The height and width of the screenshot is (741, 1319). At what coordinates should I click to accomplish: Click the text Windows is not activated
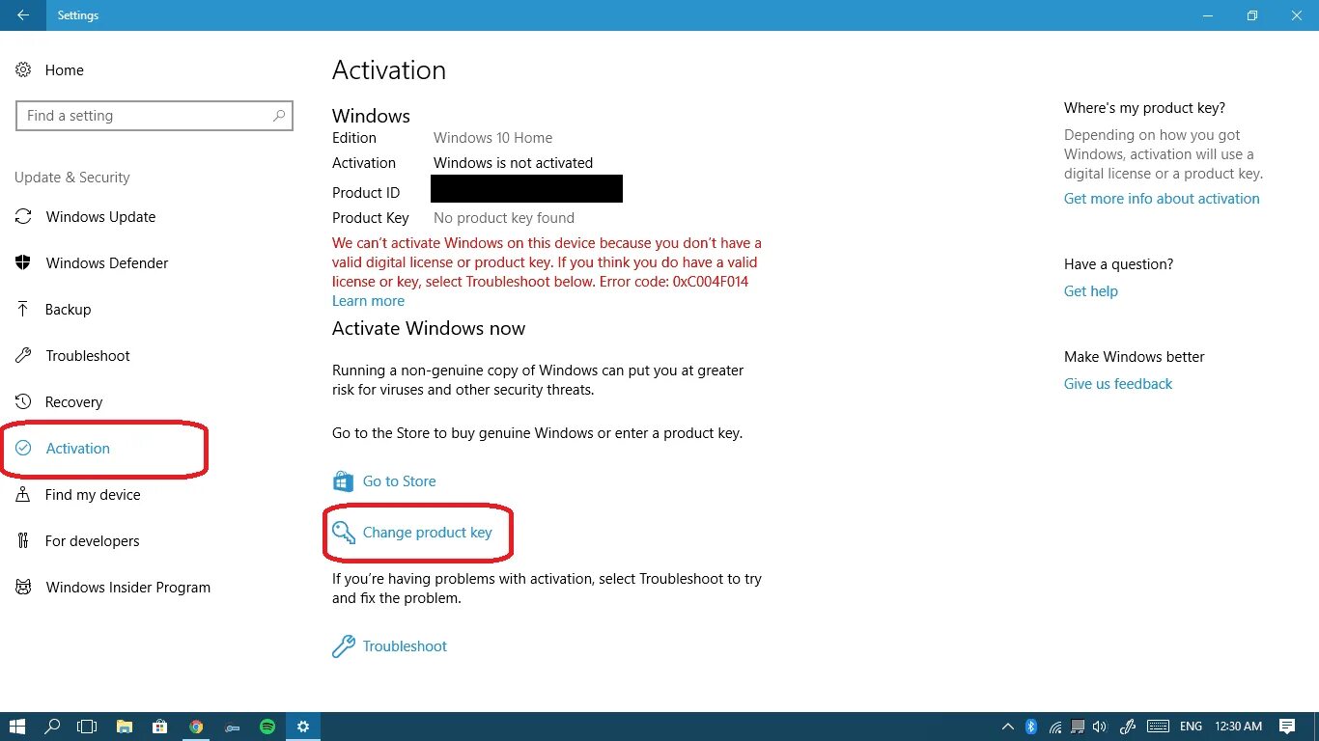pyautogui.click(x=513, y=163)
